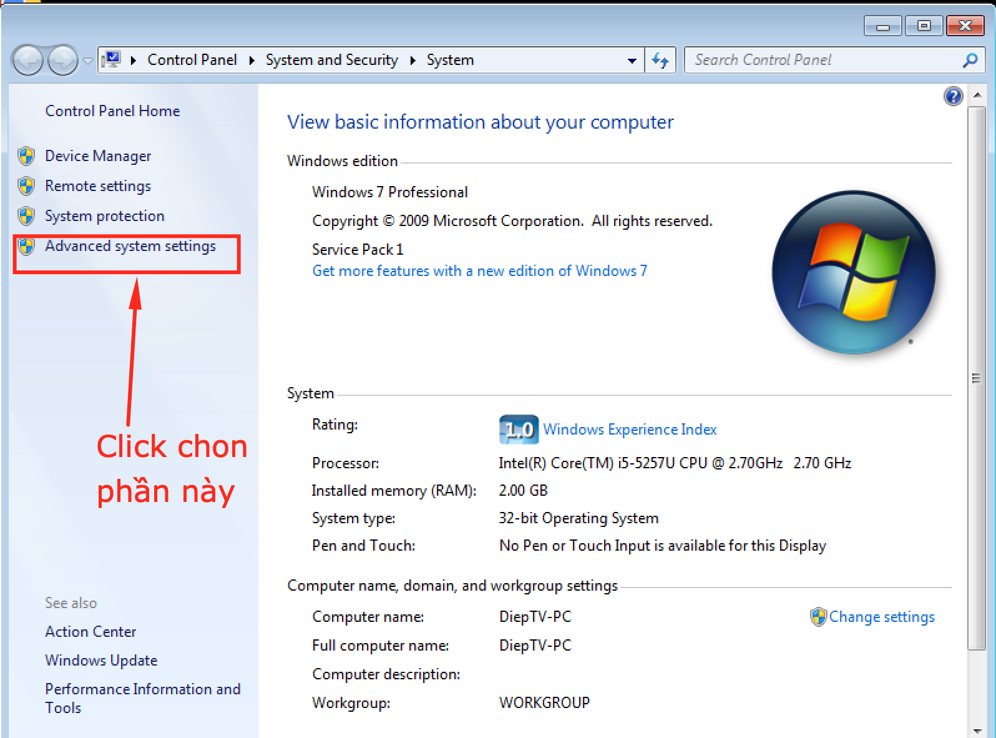Click the Forward navigation arrow button
Screen dimensions: 996x738
[62, 61]
